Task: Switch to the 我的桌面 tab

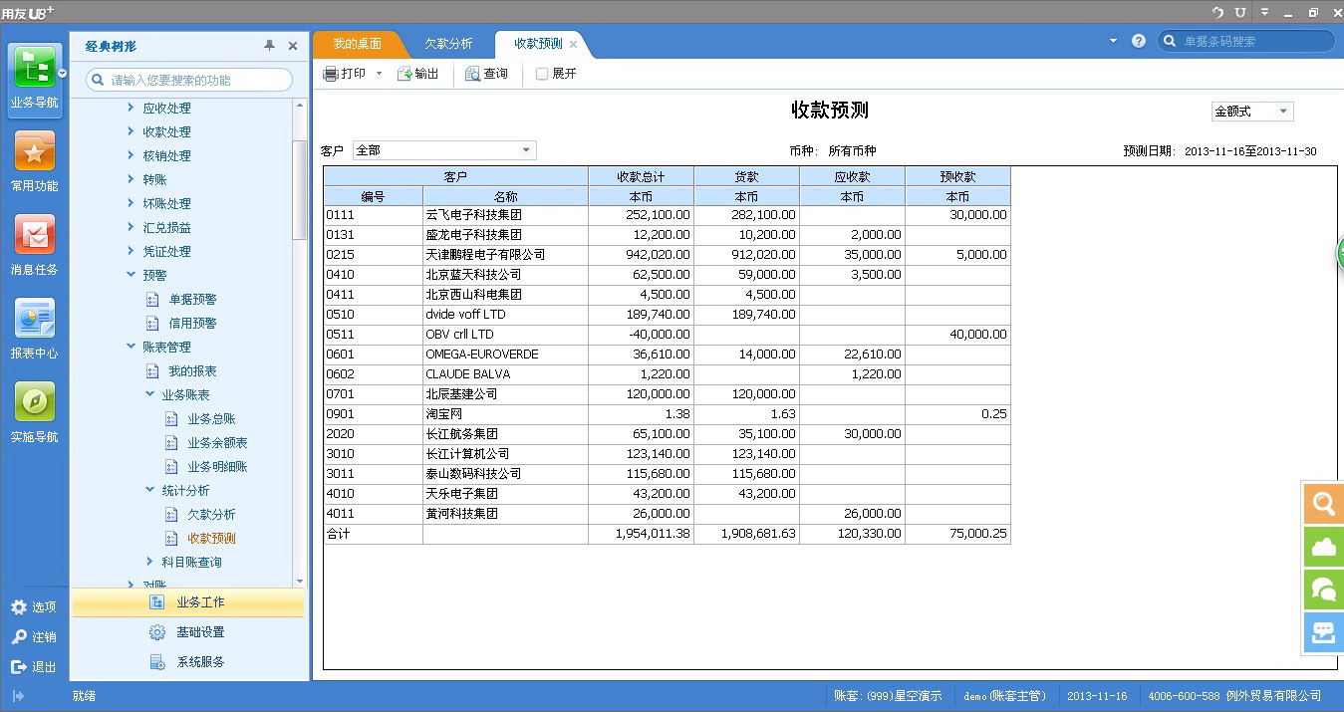Action: point(357,45)
